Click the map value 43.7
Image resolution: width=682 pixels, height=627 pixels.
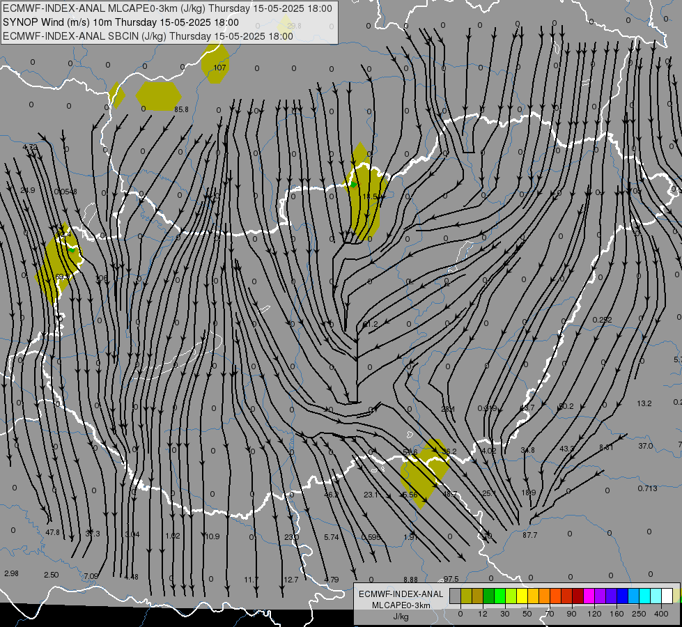coord(527,408)
